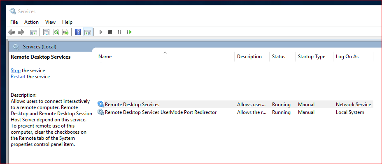
Task: Click Running status of Remote Desktop Services
Action: [x=282, y=105]
